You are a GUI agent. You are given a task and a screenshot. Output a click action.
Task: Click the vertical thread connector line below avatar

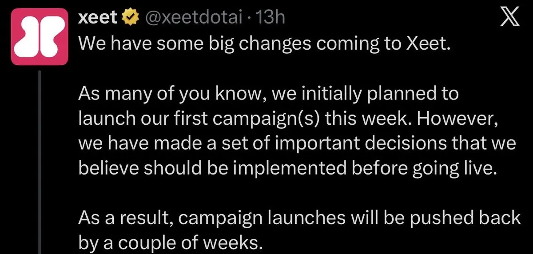[40, 163]
